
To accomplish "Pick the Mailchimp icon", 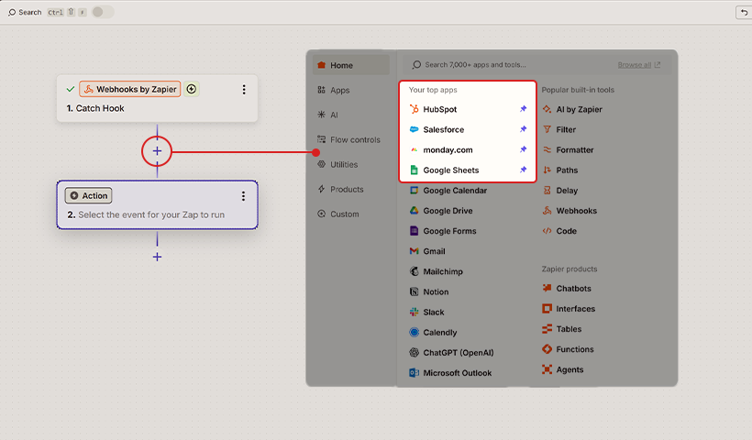I will point(415,271).
